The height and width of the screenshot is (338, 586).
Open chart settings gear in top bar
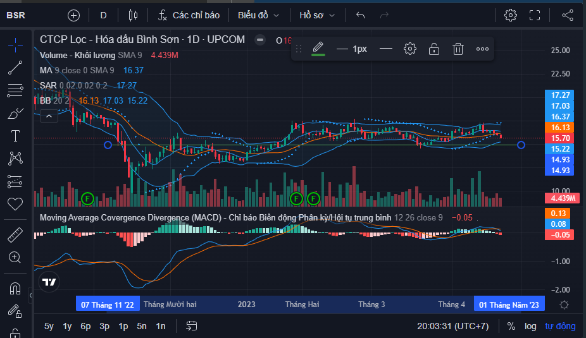511,15
